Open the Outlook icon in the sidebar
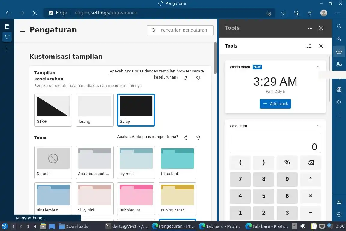This screenshot has height=231, width=346. pos(339,89)
